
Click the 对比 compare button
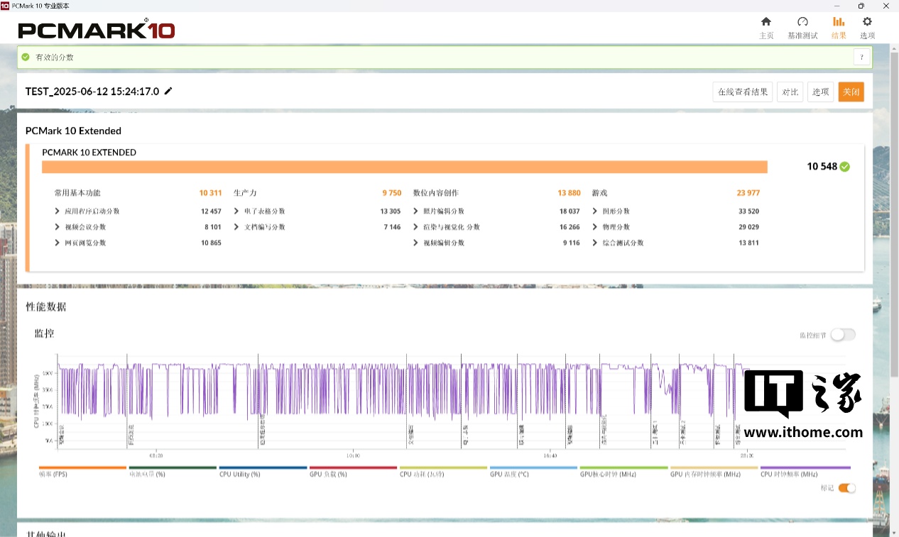[x=790, y=92]
